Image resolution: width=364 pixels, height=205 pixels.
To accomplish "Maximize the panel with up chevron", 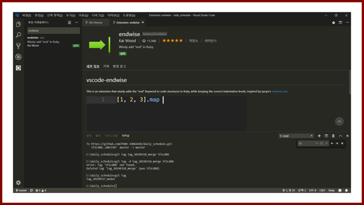I will pos(340,136).
